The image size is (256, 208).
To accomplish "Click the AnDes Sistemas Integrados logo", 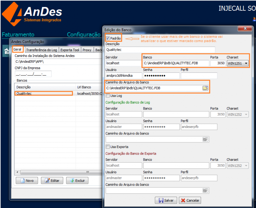I will (32, 14).
